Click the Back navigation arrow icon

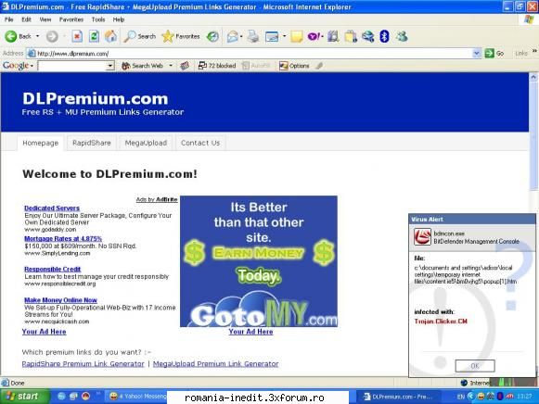pos(10,36)
